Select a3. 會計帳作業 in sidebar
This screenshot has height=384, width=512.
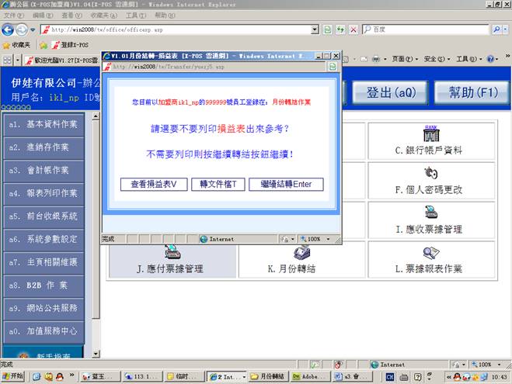point(44,168)
